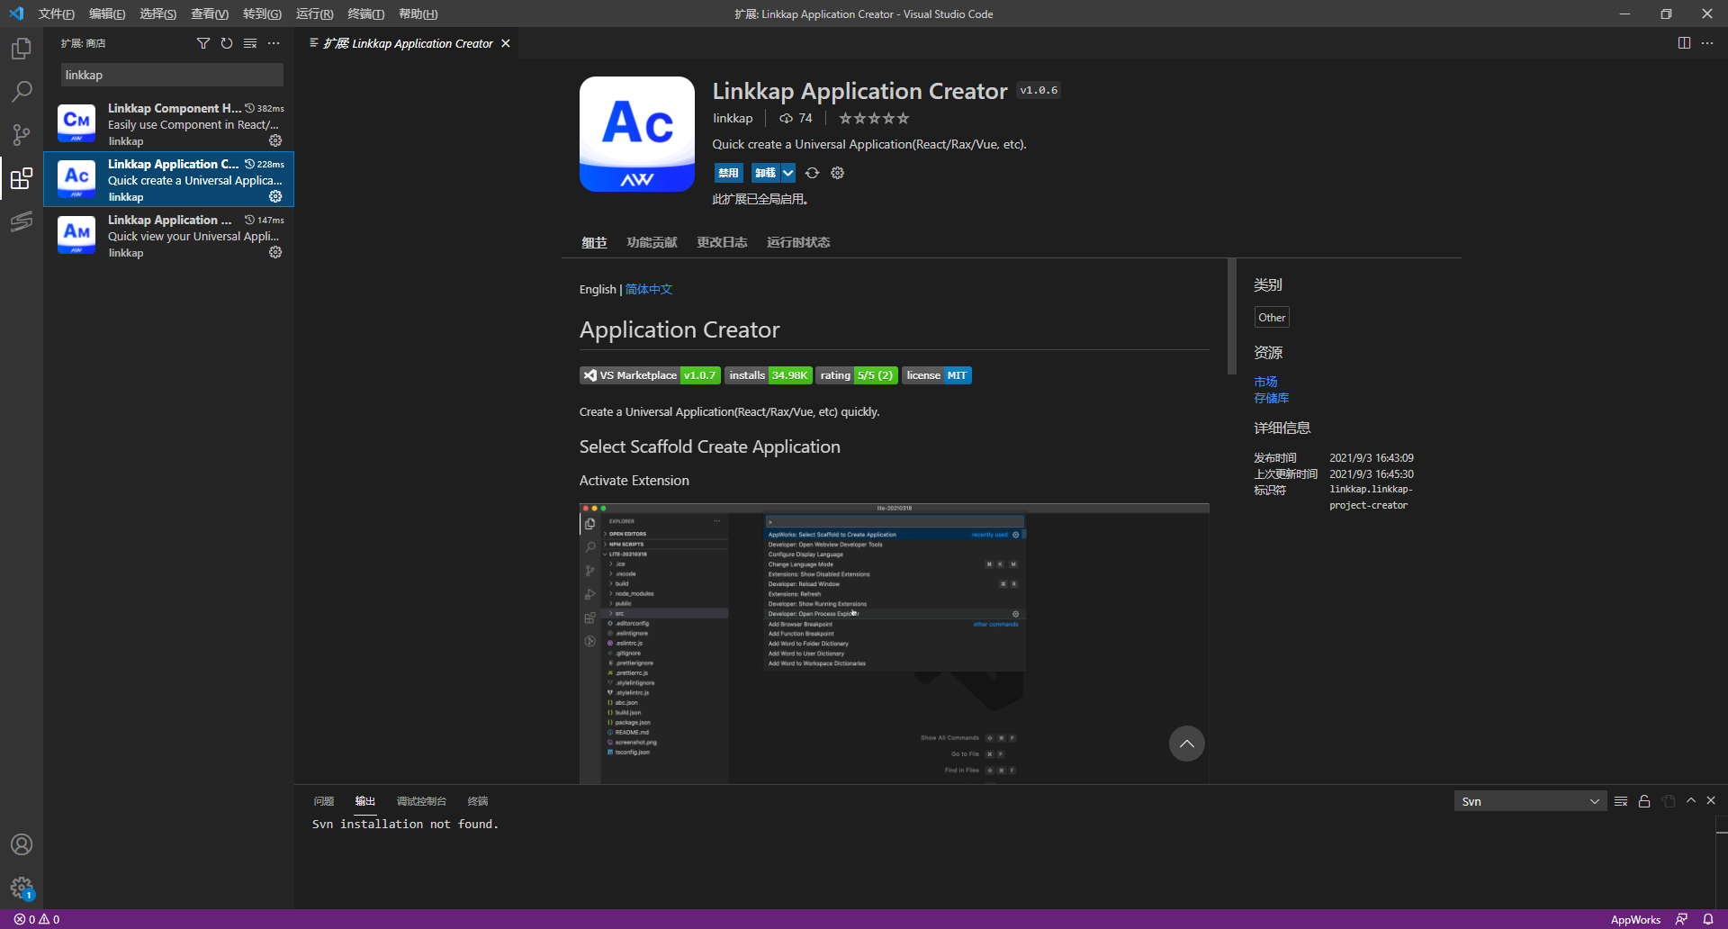Viewport: 1728px width, 929px height.
Task: Click the sync icon beside uninstall button
Action: pos(812,173)
